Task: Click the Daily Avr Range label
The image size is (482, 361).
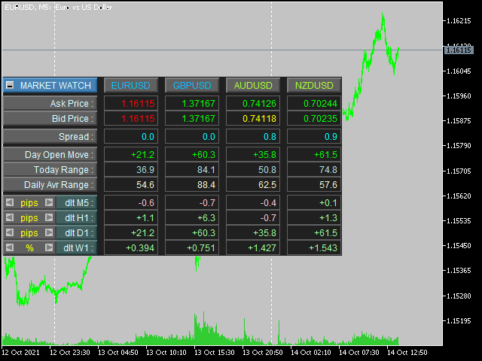Action: (50, 185)
